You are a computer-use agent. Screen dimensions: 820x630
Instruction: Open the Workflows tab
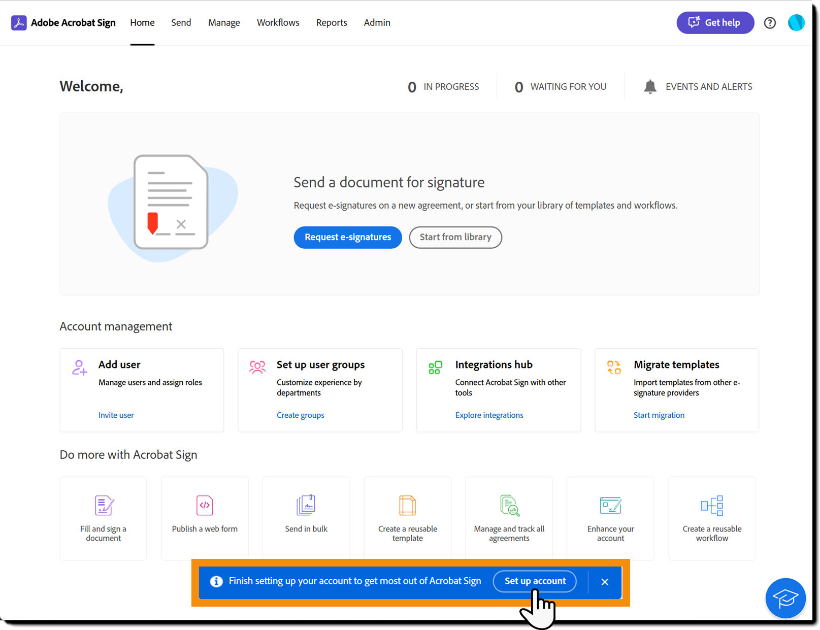pyautogui.click(x=278, y=23)
